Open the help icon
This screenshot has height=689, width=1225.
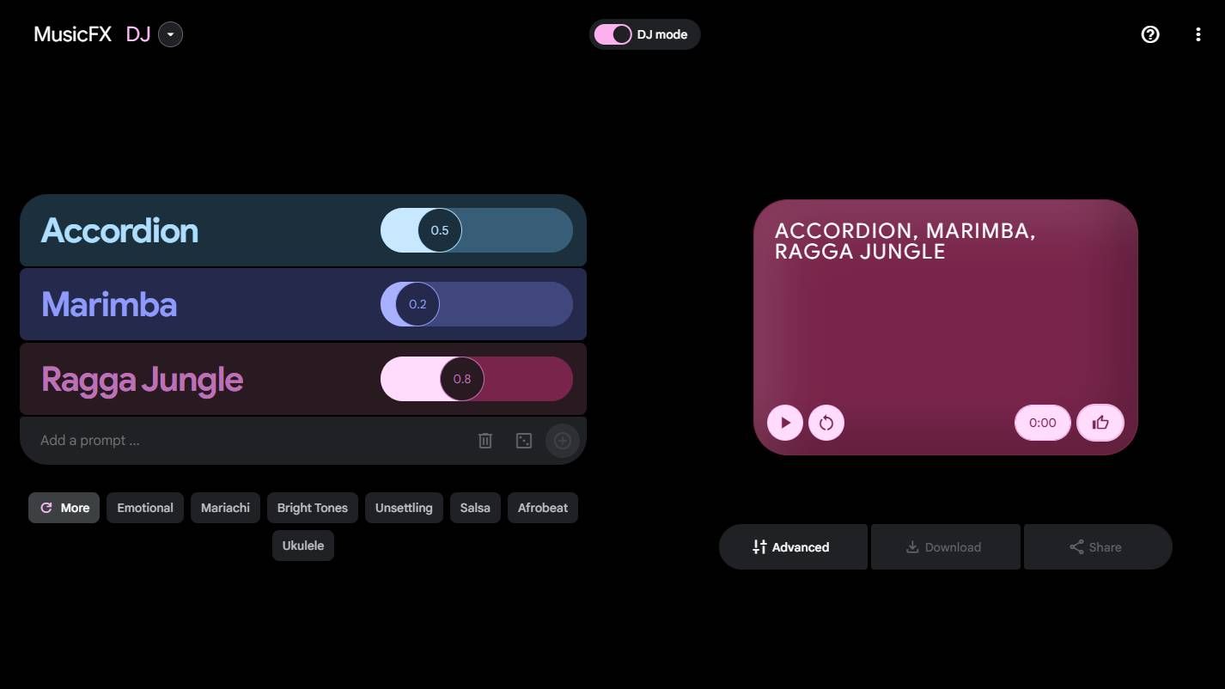[x=1150, y=34]
